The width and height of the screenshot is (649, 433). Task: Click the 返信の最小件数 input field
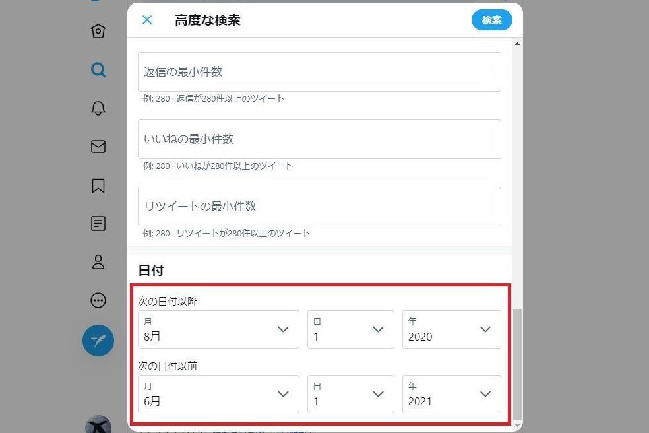(319, 72)
